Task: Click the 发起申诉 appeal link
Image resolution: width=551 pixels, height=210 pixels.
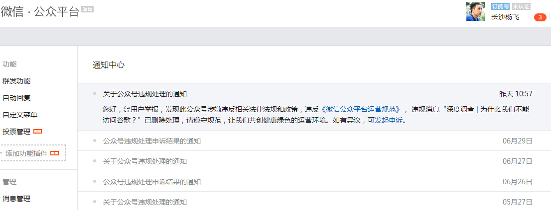Action: coord(389,121)
